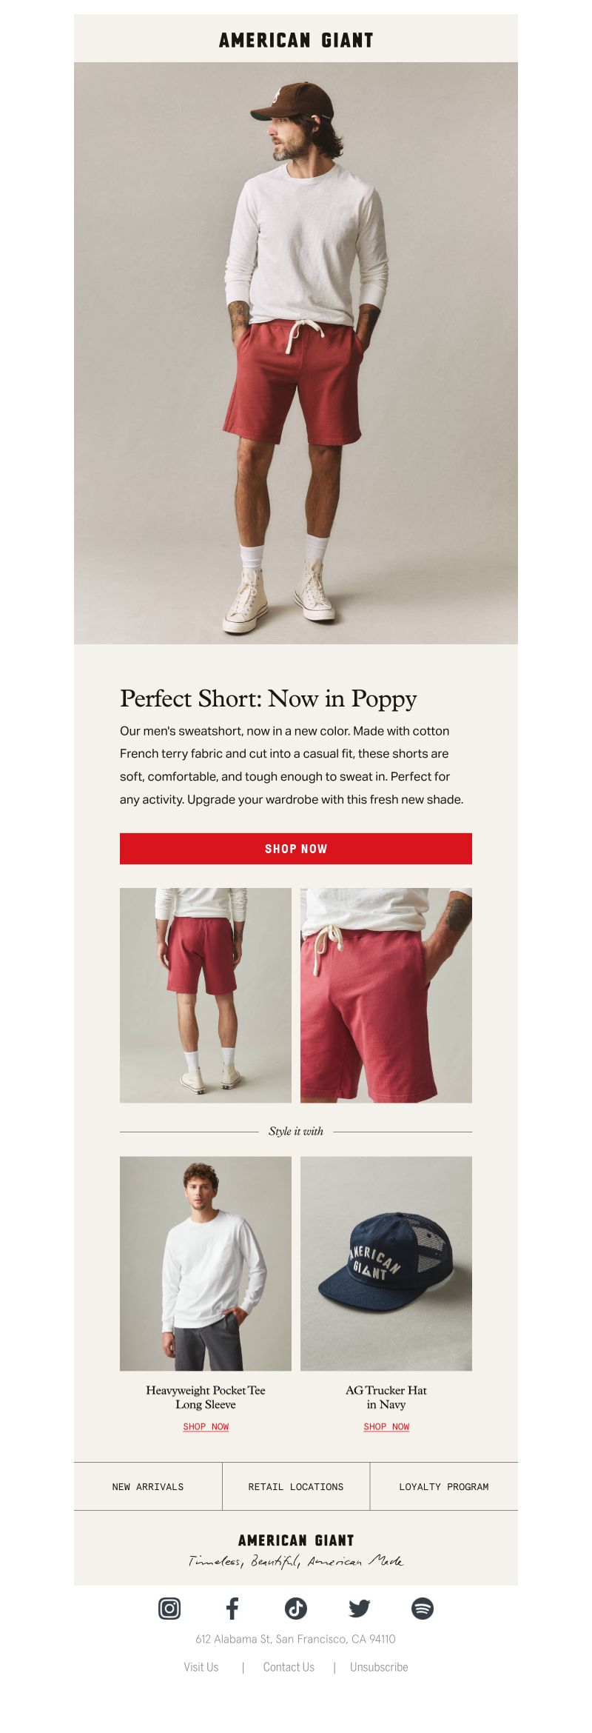Click the Unsubscribe link
592x1733 pixels.
pyautogui.click(x=379, y=1666)
